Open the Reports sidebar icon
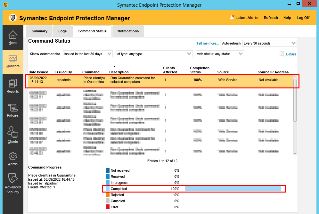Screen dimensions: 319x214 pos(13,84)
